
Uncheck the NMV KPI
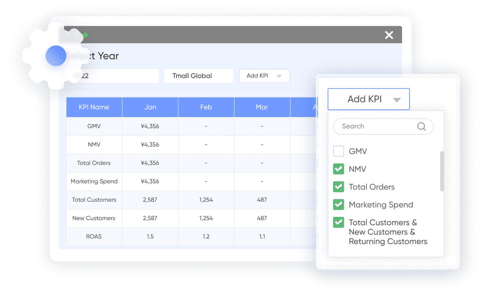[x=339, y=169]
